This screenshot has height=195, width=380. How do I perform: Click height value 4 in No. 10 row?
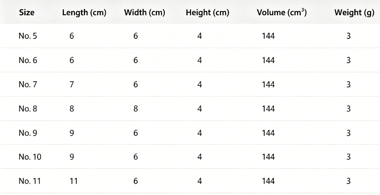pyautogui.click(x=200, y=157)
